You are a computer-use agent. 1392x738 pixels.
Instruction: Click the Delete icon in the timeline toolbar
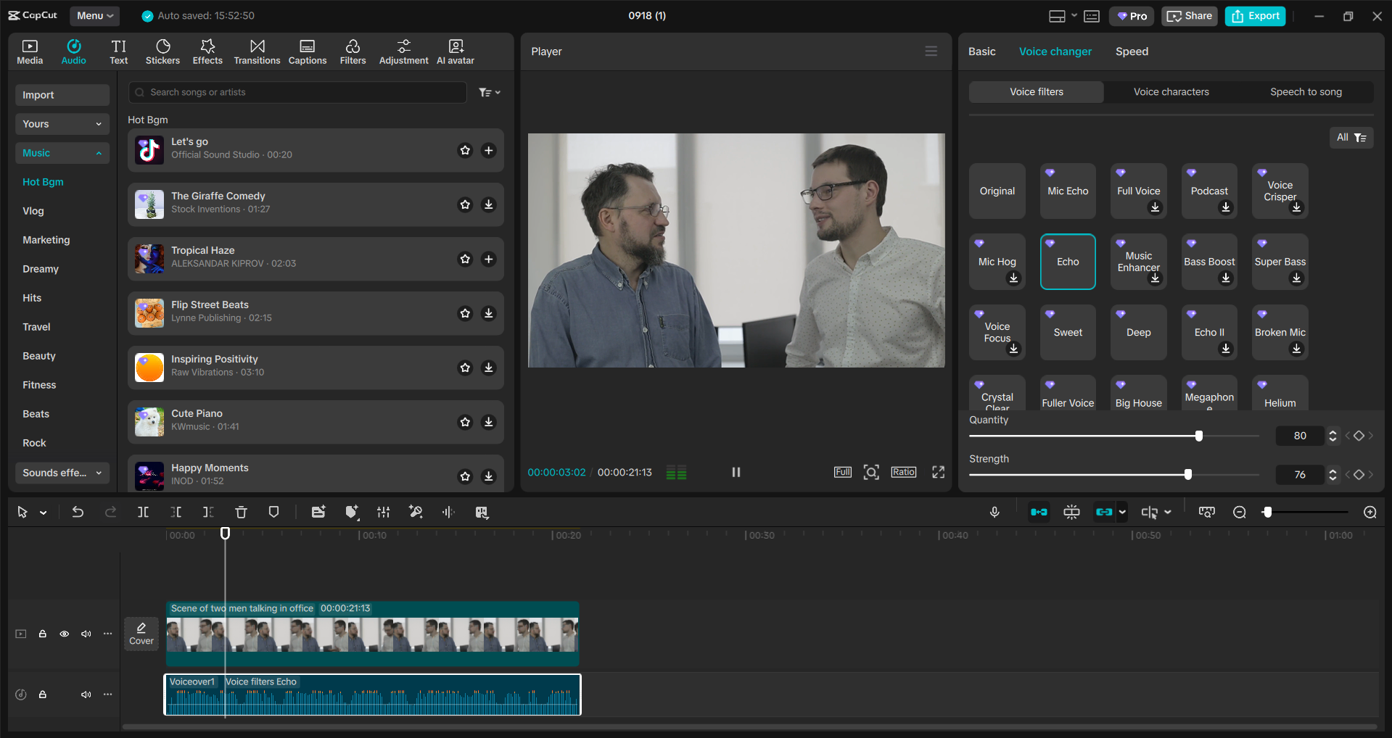[241, 512]
